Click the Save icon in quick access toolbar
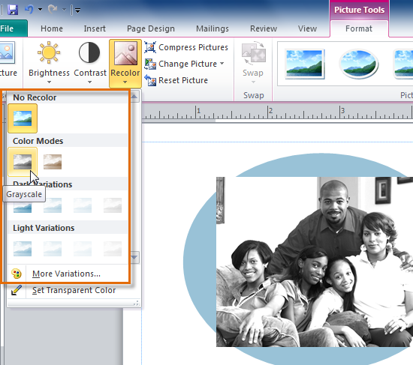 click(12, 10)
